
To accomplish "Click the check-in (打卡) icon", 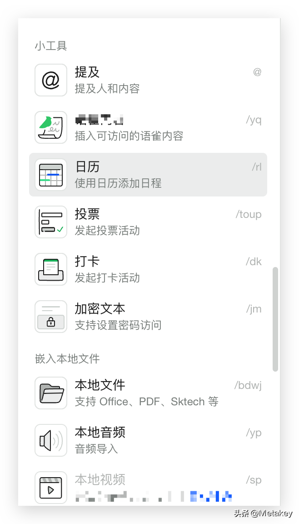I will click(51, 269).
